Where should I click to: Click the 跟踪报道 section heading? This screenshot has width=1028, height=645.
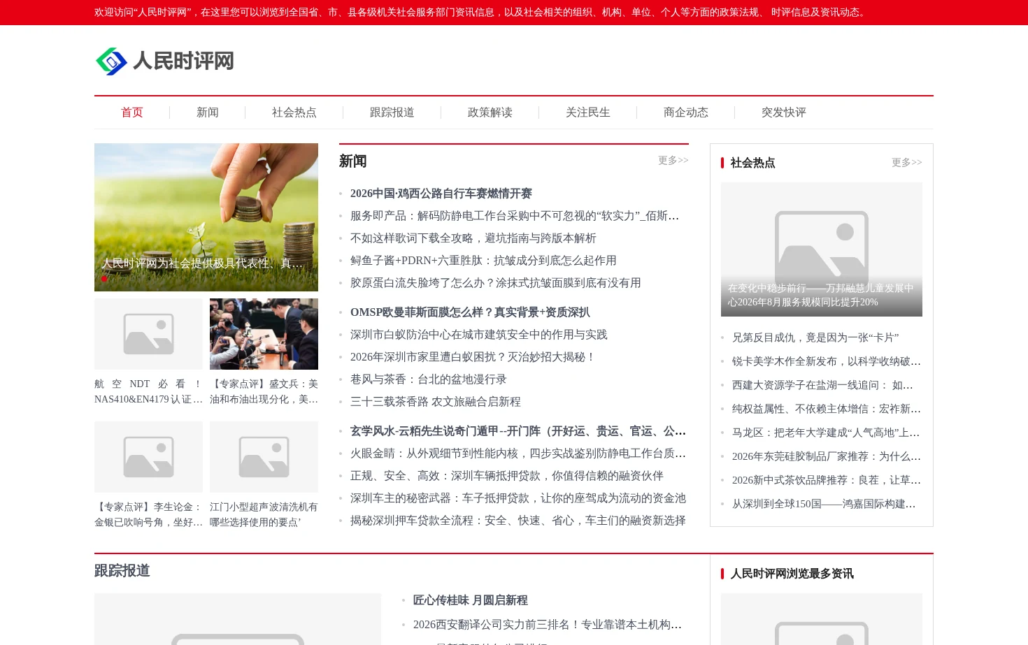coord(122,571)
